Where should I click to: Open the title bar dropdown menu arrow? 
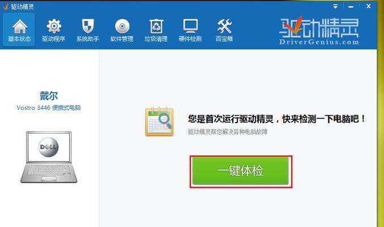[335, 6]
